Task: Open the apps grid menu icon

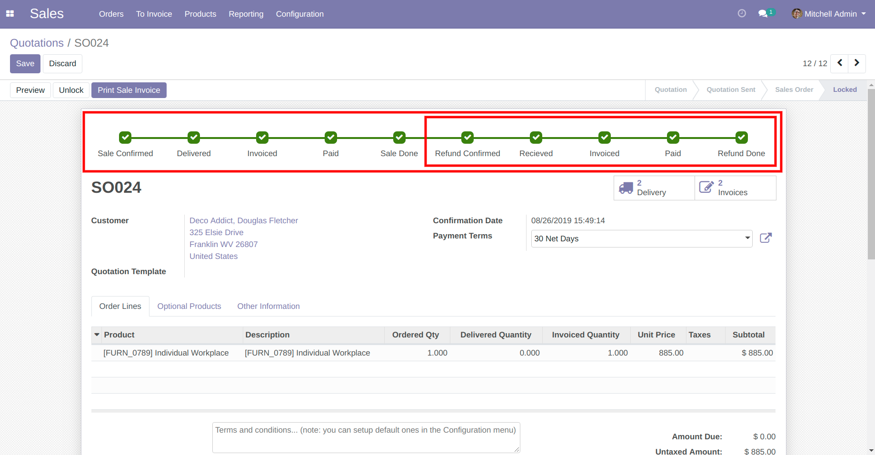Action: click(x=10, y=14)
